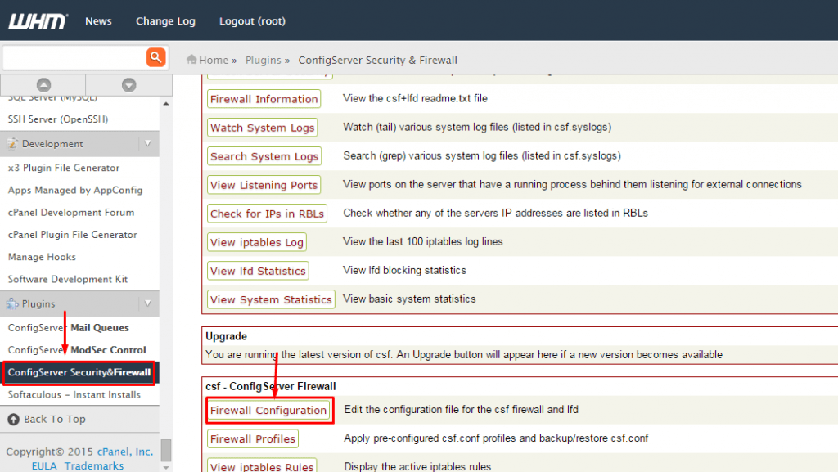Click the sidebar collapse-all up arrow
The image size is (838, 472).
[x=43, y=85]
